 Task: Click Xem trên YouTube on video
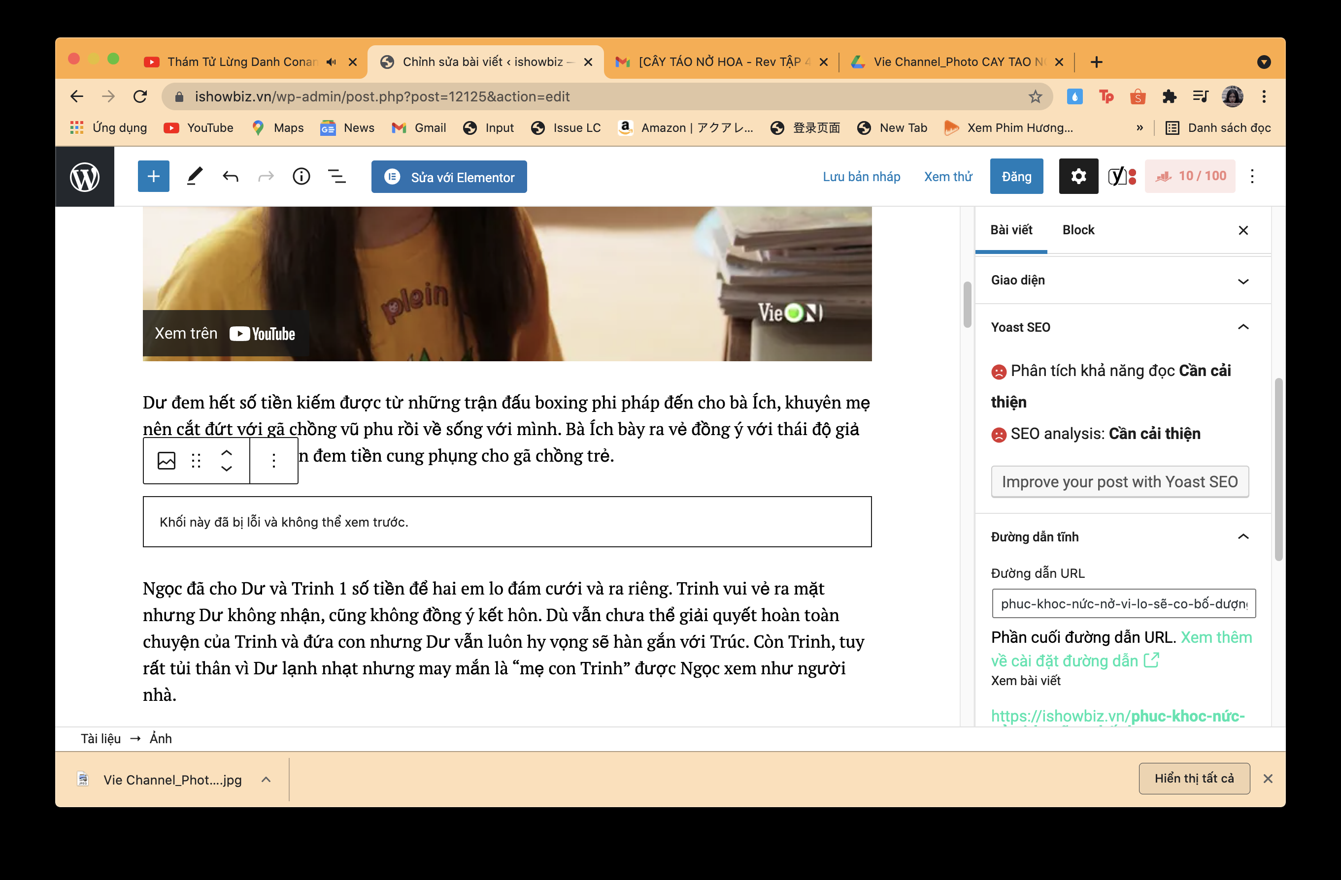click(225, 333)
